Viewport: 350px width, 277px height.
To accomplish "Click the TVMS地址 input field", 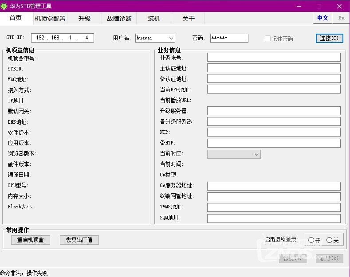I will 274,207.
